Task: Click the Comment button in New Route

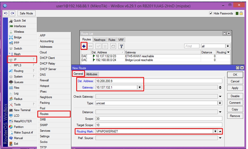Action: [x=235, y=103]
